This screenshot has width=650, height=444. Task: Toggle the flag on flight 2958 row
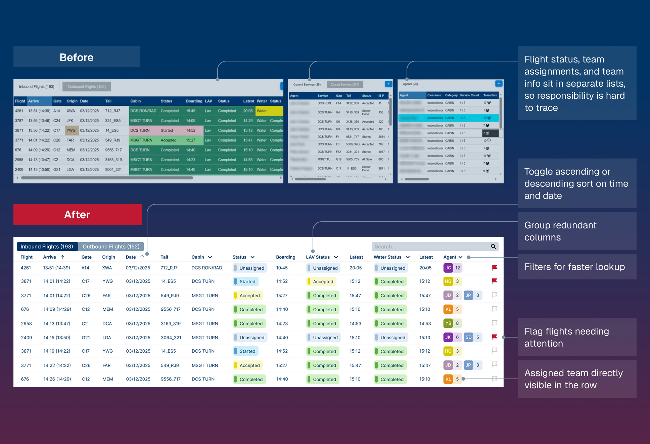point(495,323)
